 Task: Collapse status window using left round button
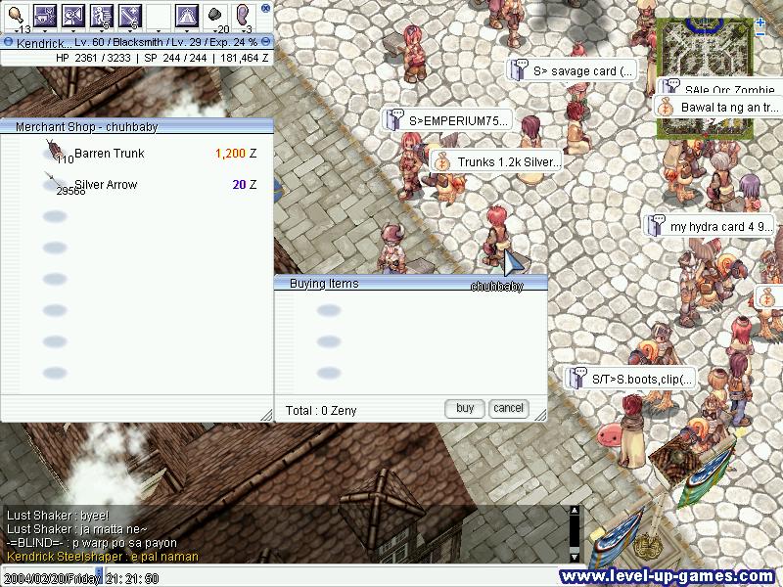(8, 43)
